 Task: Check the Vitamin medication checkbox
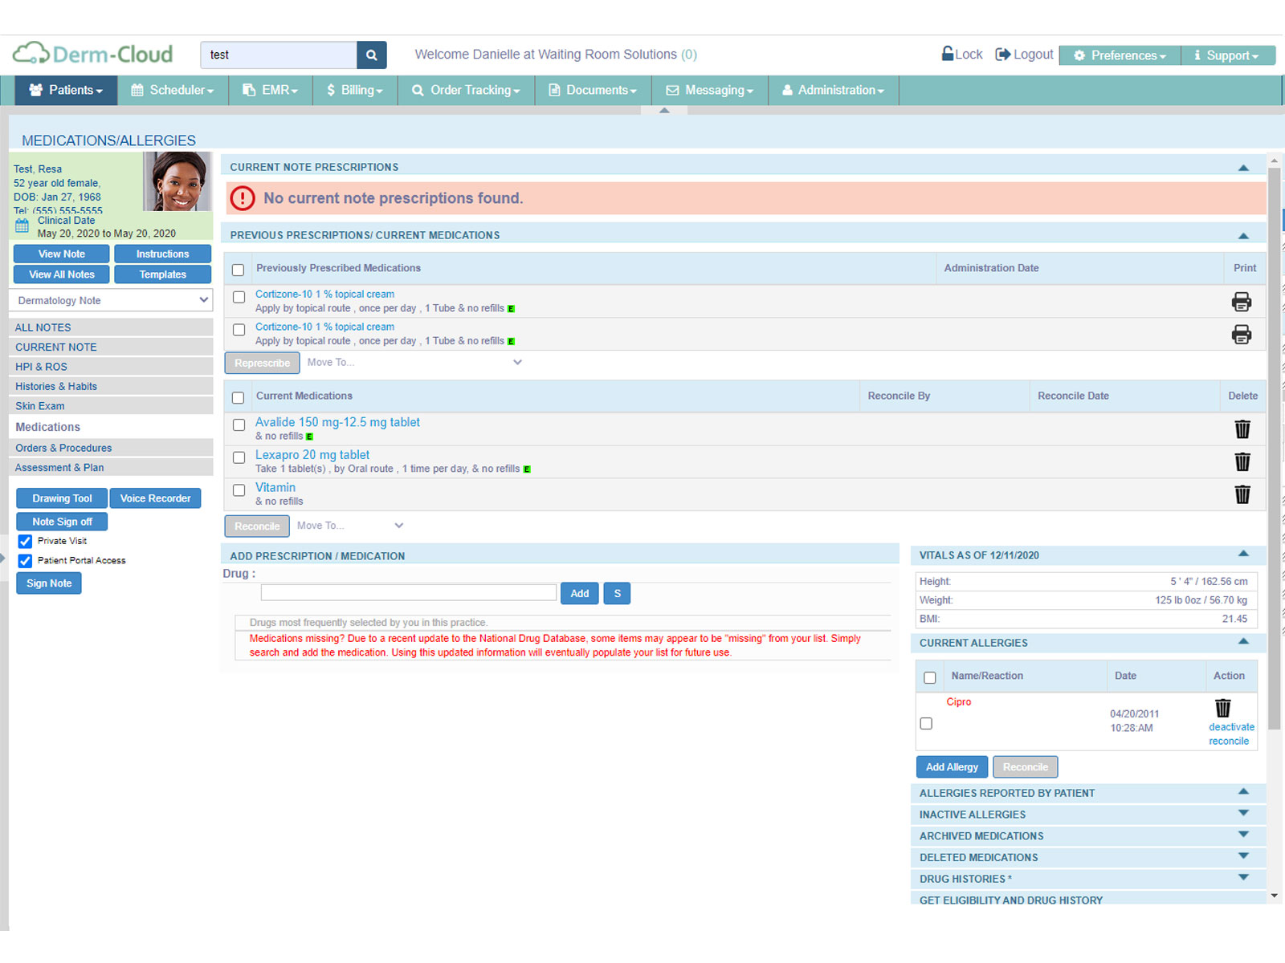pyautogui.click(x=239, y=490)
